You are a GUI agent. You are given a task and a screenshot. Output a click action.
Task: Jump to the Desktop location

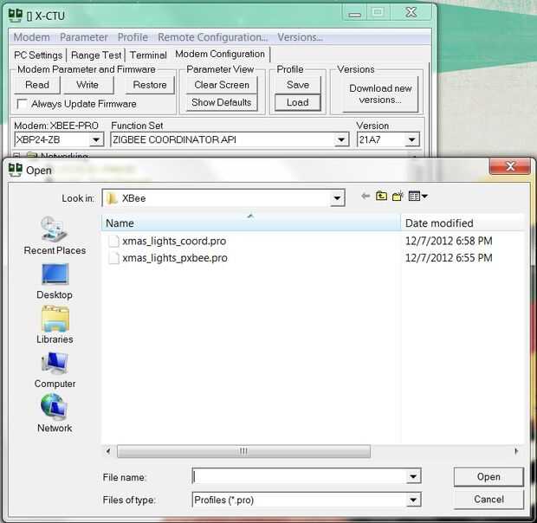55,281
